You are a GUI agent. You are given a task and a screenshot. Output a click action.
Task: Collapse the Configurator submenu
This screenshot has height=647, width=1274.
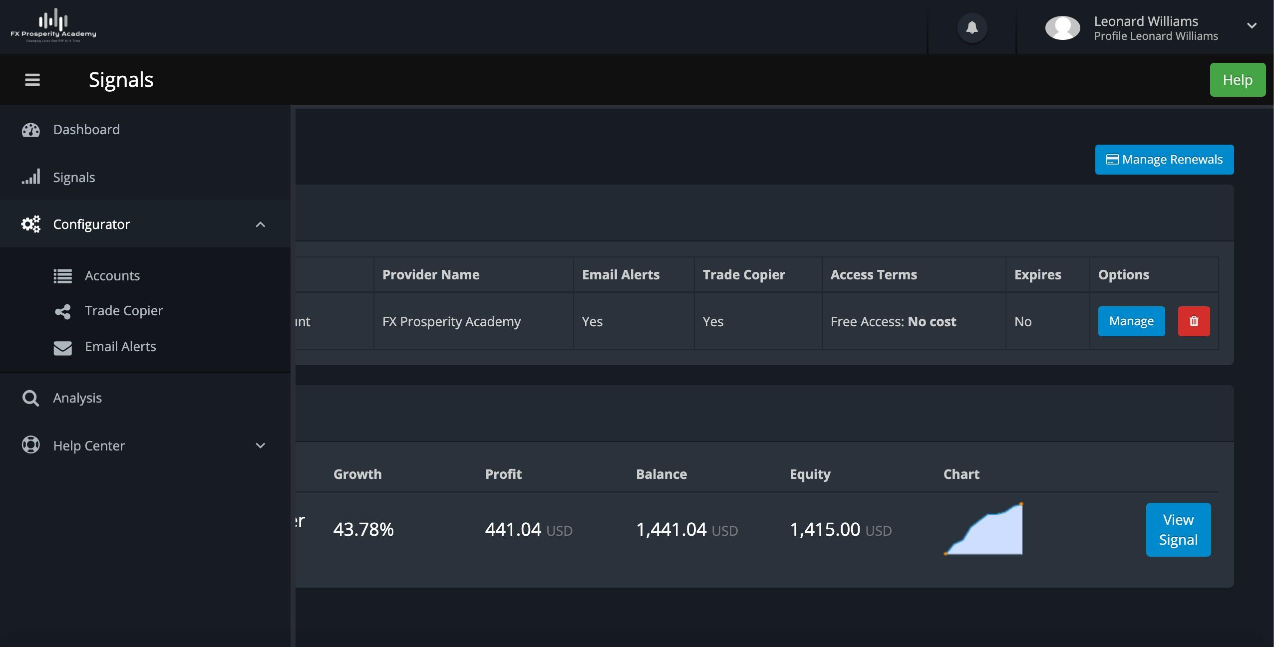point(260,224)
